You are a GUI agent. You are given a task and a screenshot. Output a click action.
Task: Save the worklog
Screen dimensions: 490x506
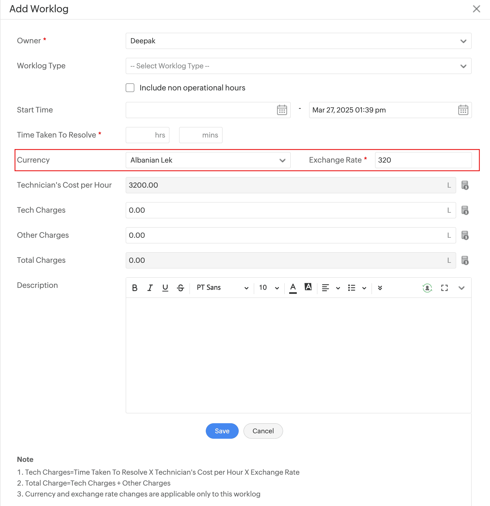click(222, 431)
